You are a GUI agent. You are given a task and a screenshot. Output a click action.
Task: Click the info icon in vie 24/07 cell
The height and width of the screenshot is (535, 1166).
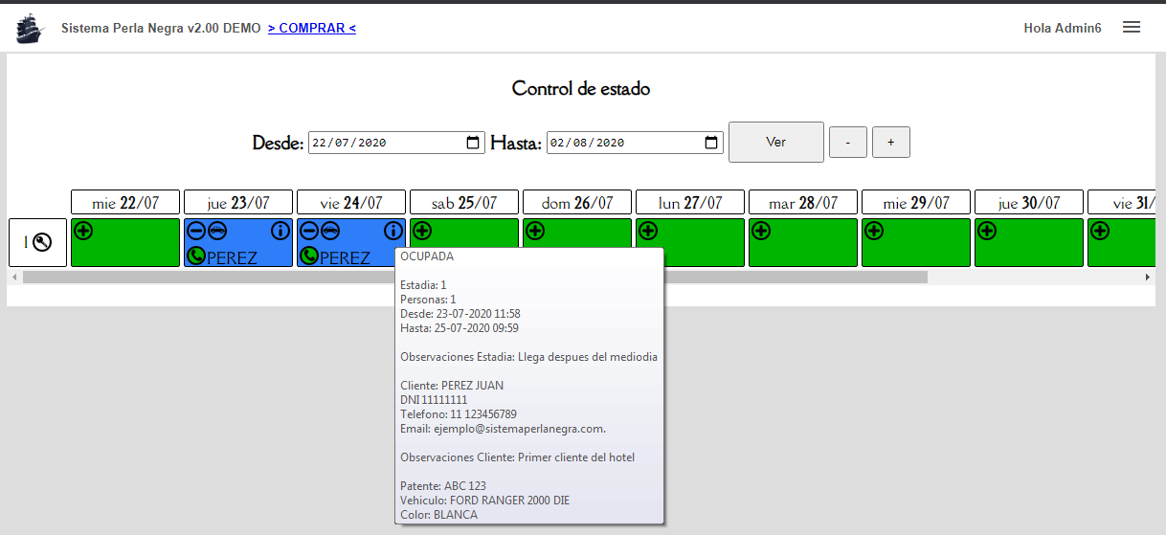click(x=392, y=231)
